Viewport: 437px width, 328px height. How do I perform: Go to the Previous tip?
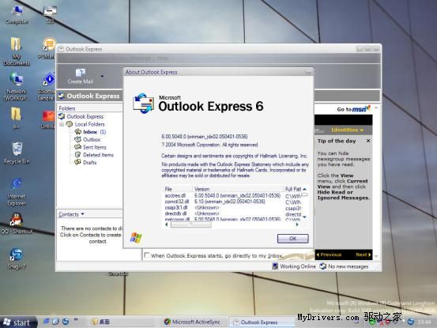coord(329,254)
